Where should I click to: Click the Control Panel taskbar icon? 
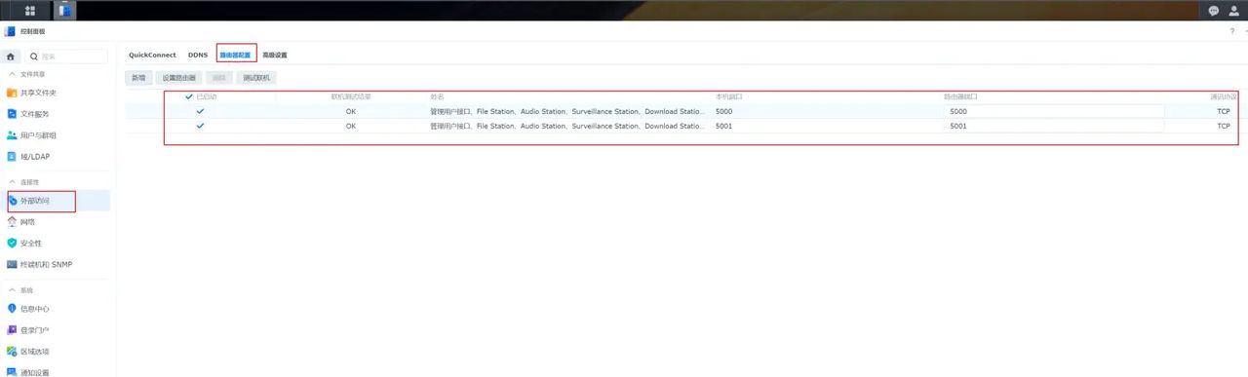point(64,11)
